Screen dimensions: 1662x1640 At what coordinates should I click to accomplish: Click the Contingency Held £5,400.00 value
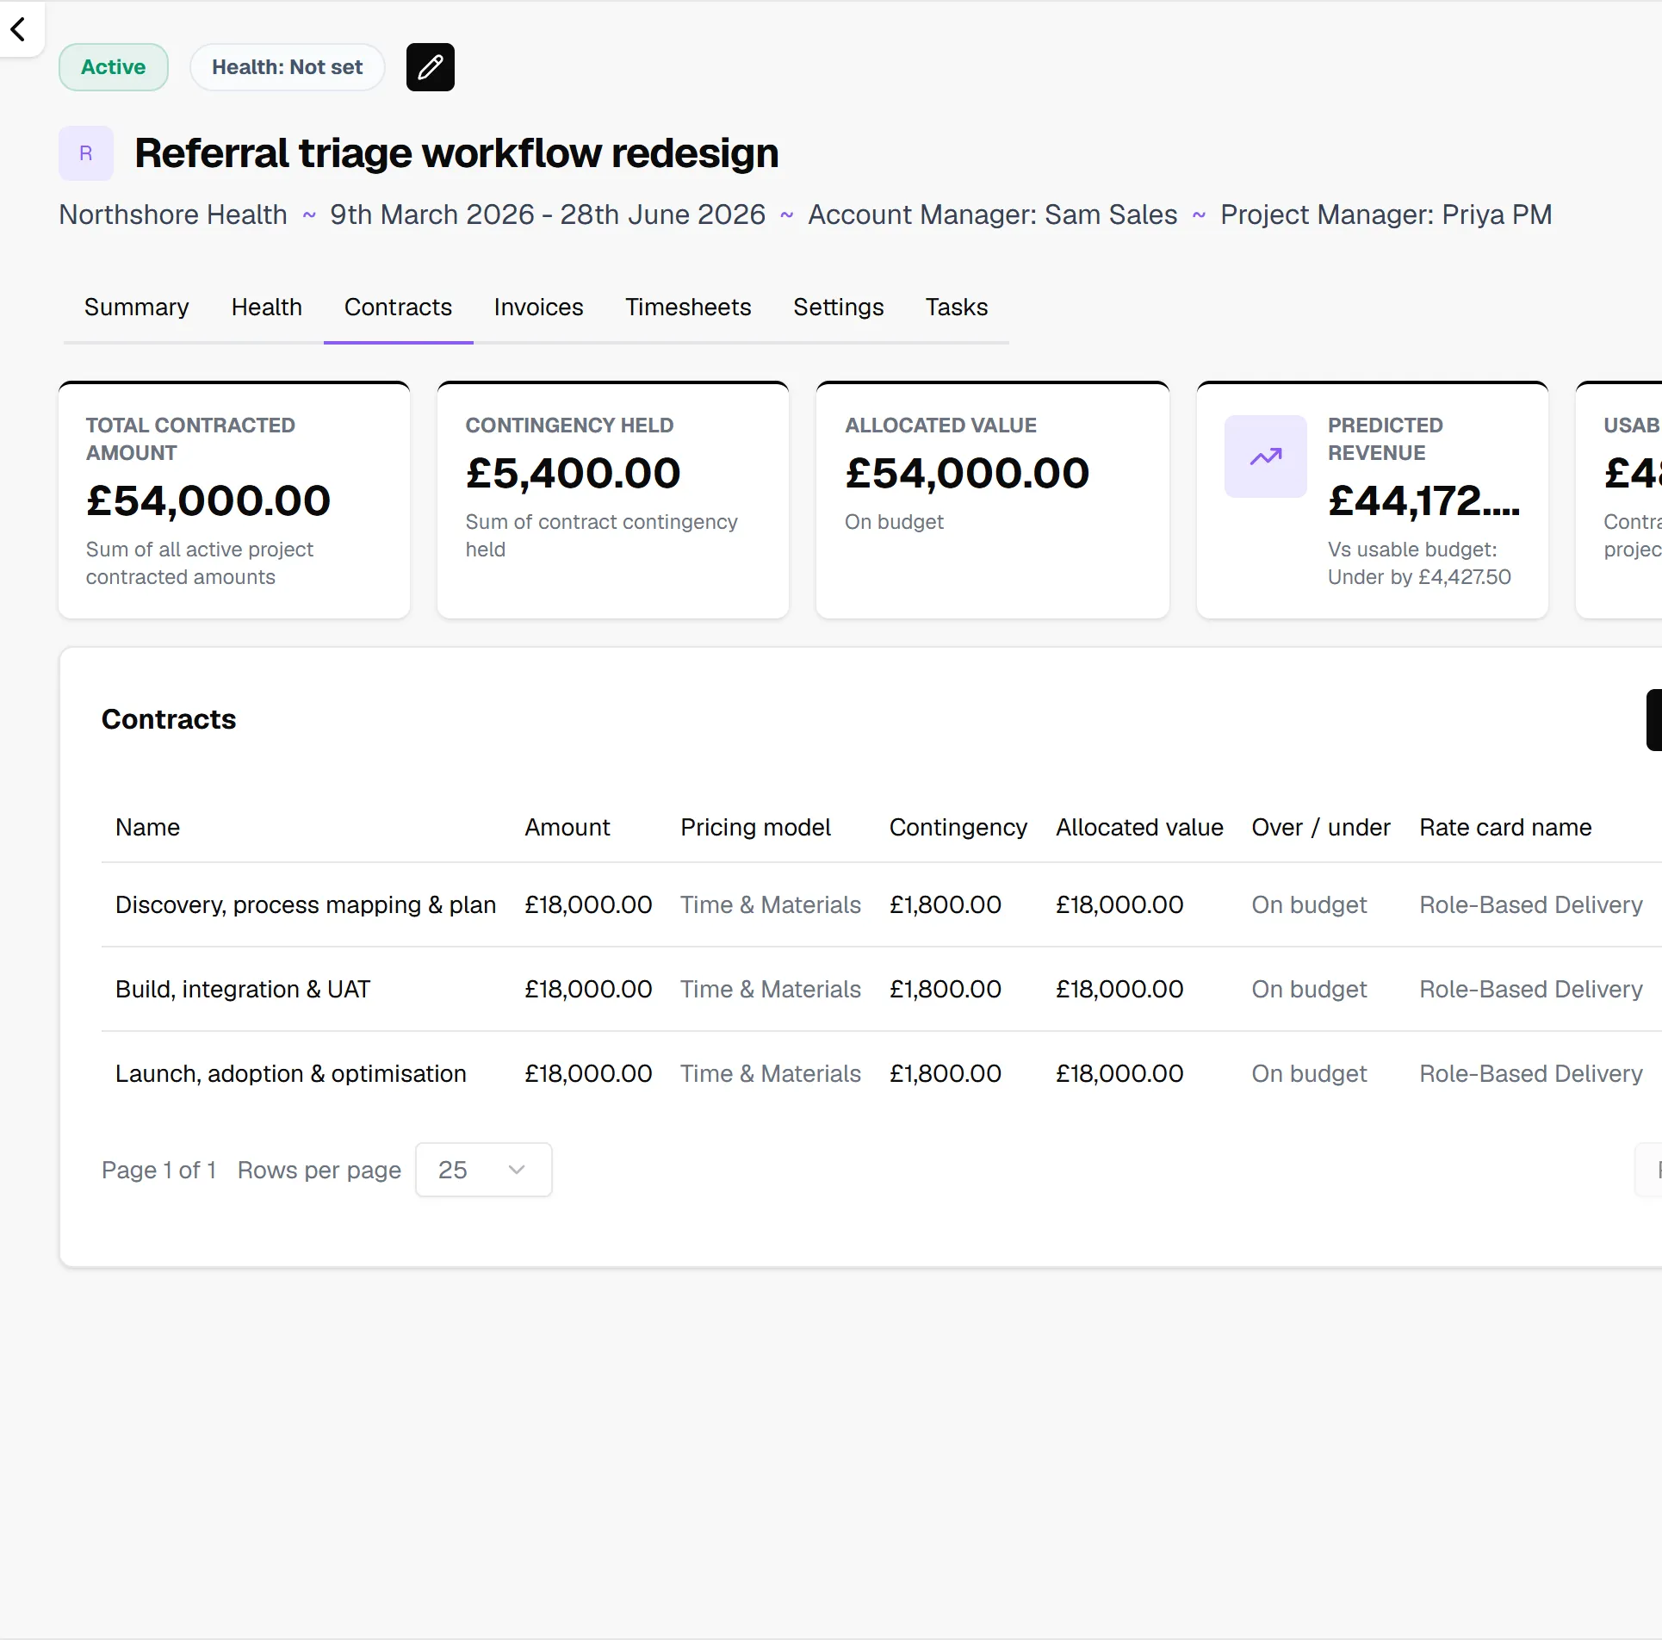tap(574, 473)
